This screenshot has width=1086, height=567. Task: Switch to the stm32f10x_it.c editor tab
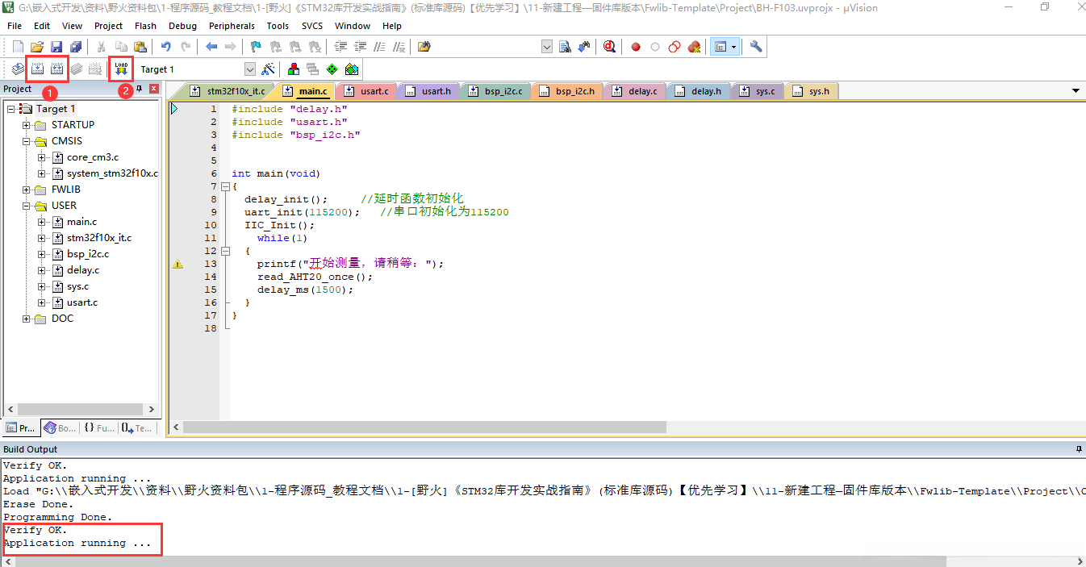228,91
